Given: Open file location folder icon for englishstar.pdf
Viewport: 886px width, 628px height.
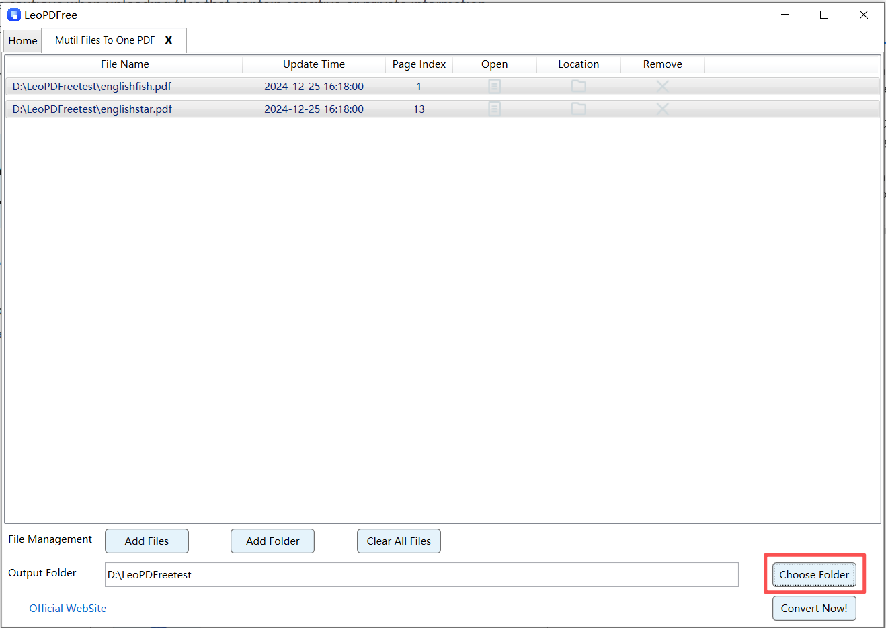Looking at the screenshot, I should tap(578, 109).
